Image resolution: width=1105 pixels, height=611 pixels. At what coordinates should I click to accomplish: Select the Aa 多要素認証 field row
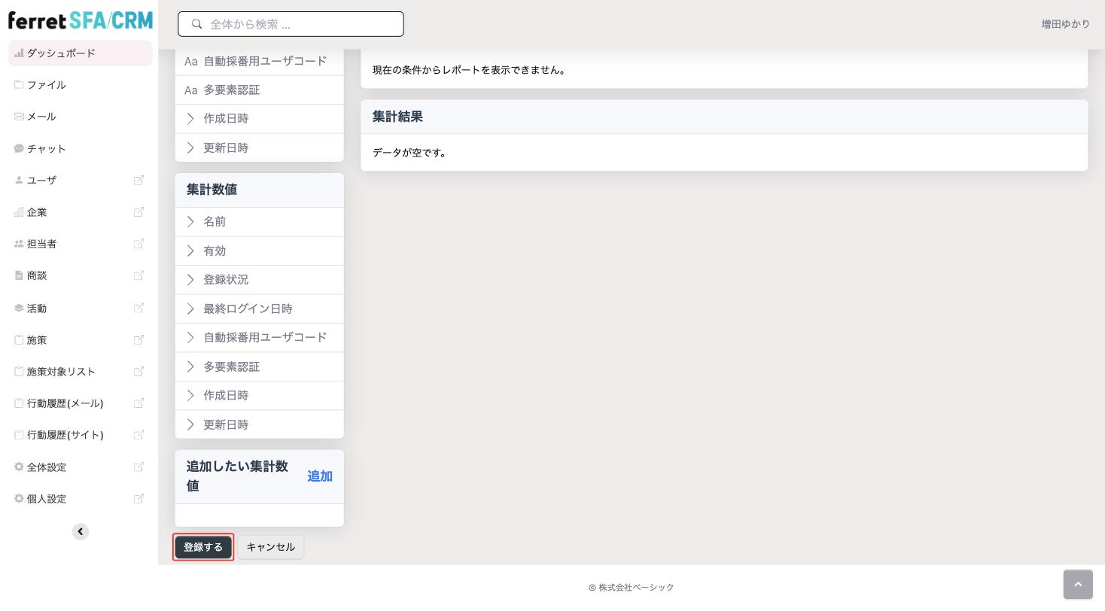coord(259,90)
